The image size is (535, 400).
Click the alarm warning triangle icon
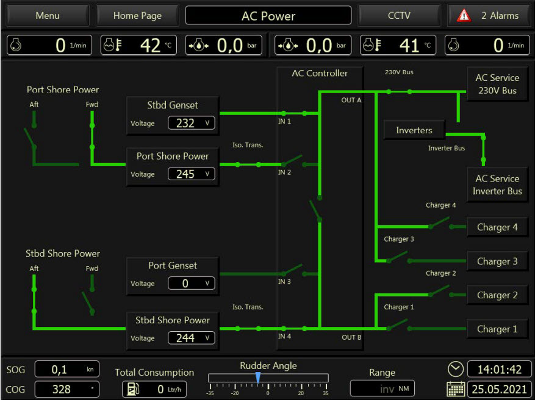pos(464,16)
